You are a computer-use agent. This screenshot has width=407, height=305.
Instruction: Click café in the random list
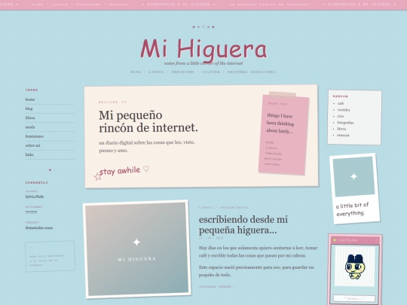341,103
